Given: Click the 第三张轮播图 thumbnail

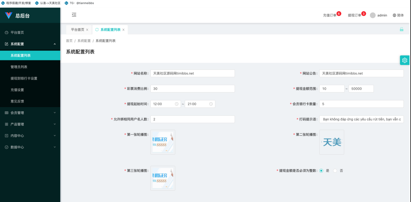Looking at the screenshot, I should click(163, 178).
